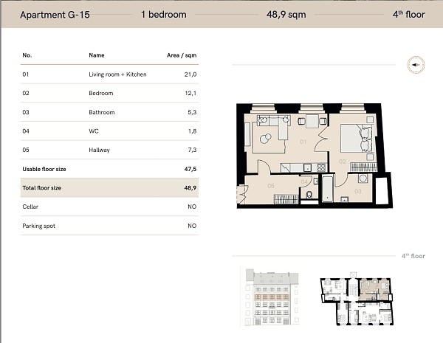Click the room label 03 in plan

tap(357, 192)
